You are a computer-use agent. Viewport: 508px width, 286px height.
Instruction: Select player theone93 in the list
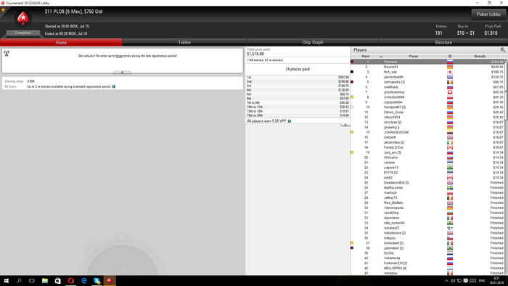coord(427,67)
